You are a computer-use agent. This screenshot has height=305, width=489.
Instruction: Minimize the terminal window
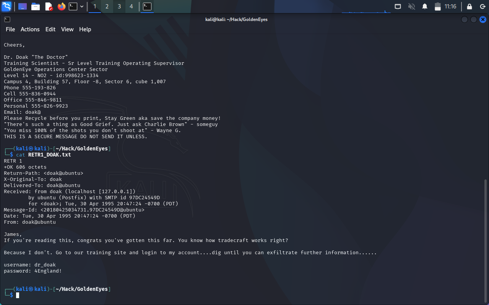465,19
